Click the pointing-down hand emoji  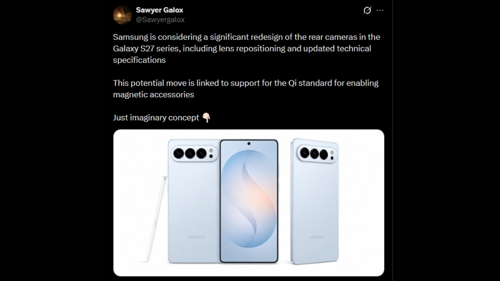[206, 118]
